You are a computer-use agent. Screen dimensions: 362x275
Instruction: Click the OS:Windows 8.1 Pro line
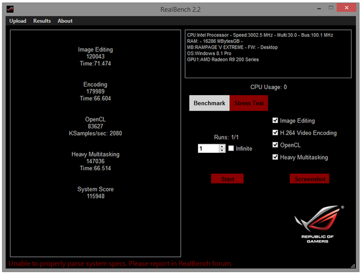click(209, 54)
